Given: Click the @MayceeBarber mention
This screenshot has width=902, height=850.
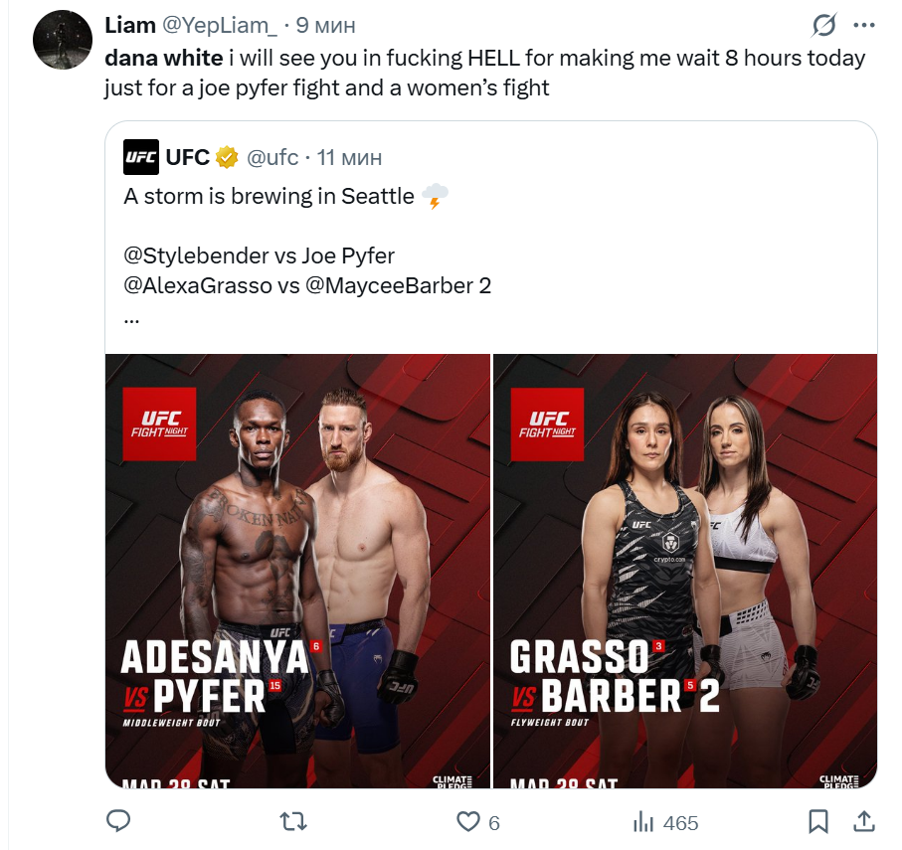Looking at the screenshot, I should coord(382,285).
